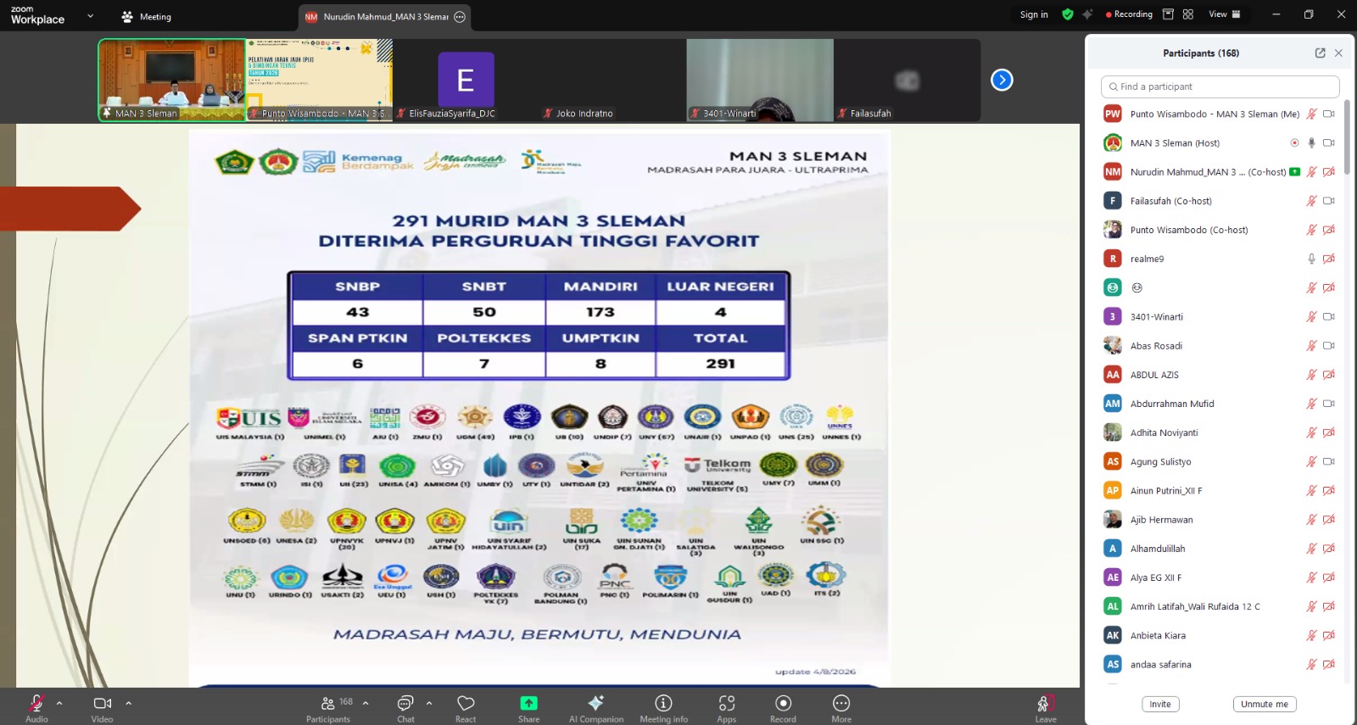Click the Invite button
1357x725 pixels.
coord(1160,704)
